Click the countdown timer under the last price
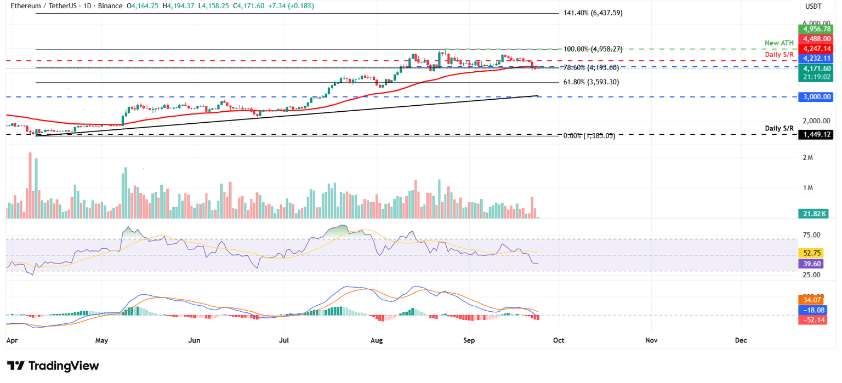 pos(815,77)
